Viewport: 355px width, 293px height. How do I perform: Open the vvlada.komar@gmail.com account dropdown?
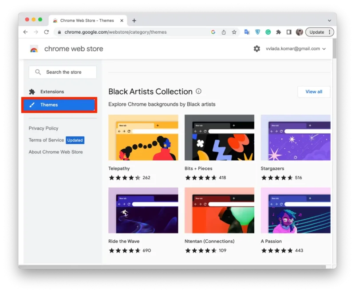(296, 49)
